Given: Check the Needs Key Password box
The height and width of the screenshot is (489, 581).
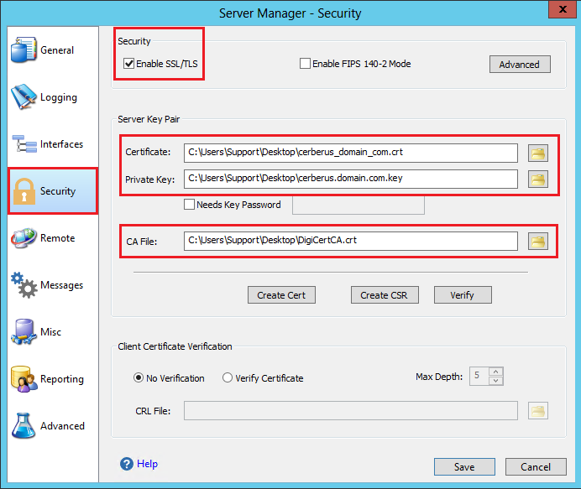Looking at the screenshot, I should click(x=190, y=205).
